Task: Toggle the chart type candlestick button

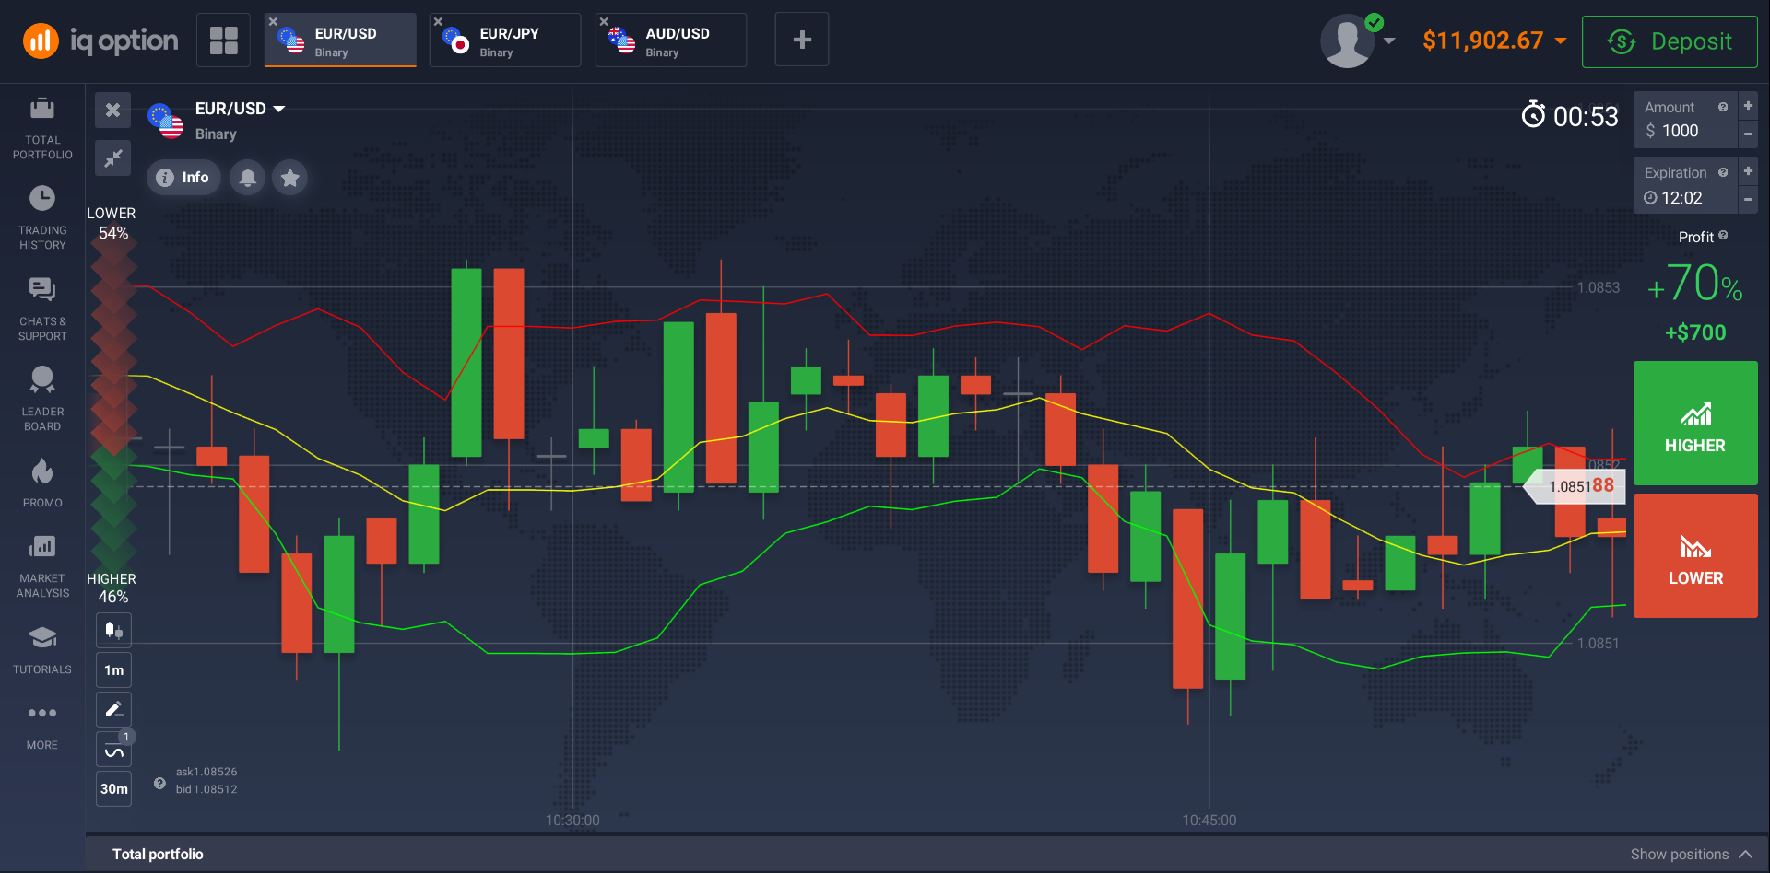Action: [113, 631]
